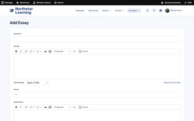This screenshot has height=121, width=194.
Task: Toggle Source view in Explanation editor
Action: coord(83,107)
